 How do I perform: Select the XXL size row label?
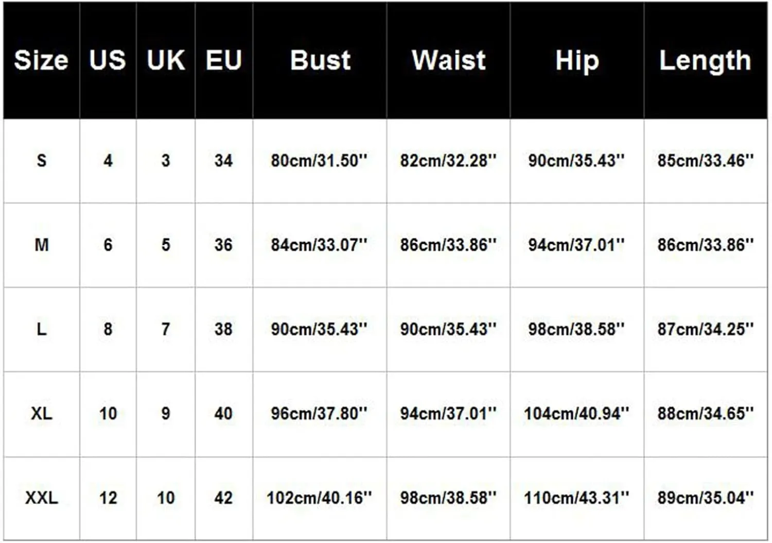[42, 498]
